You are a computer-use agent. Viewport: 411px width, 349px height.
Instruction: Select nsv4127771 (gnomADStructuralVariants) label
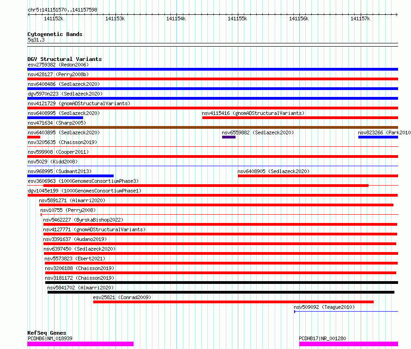[x=94, y=229]
